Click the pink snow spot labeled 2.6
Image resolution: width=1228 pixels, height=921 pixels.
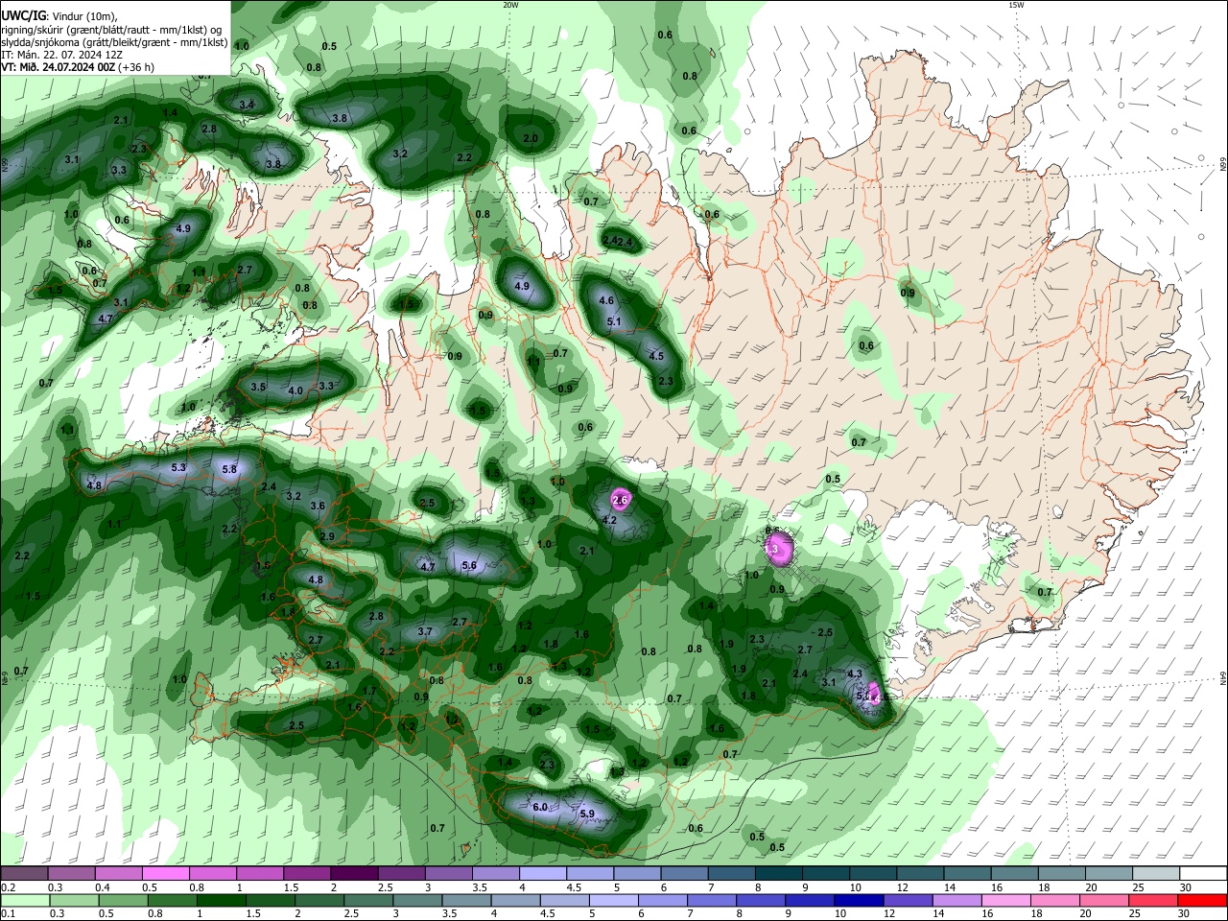(x=620, y=500)
